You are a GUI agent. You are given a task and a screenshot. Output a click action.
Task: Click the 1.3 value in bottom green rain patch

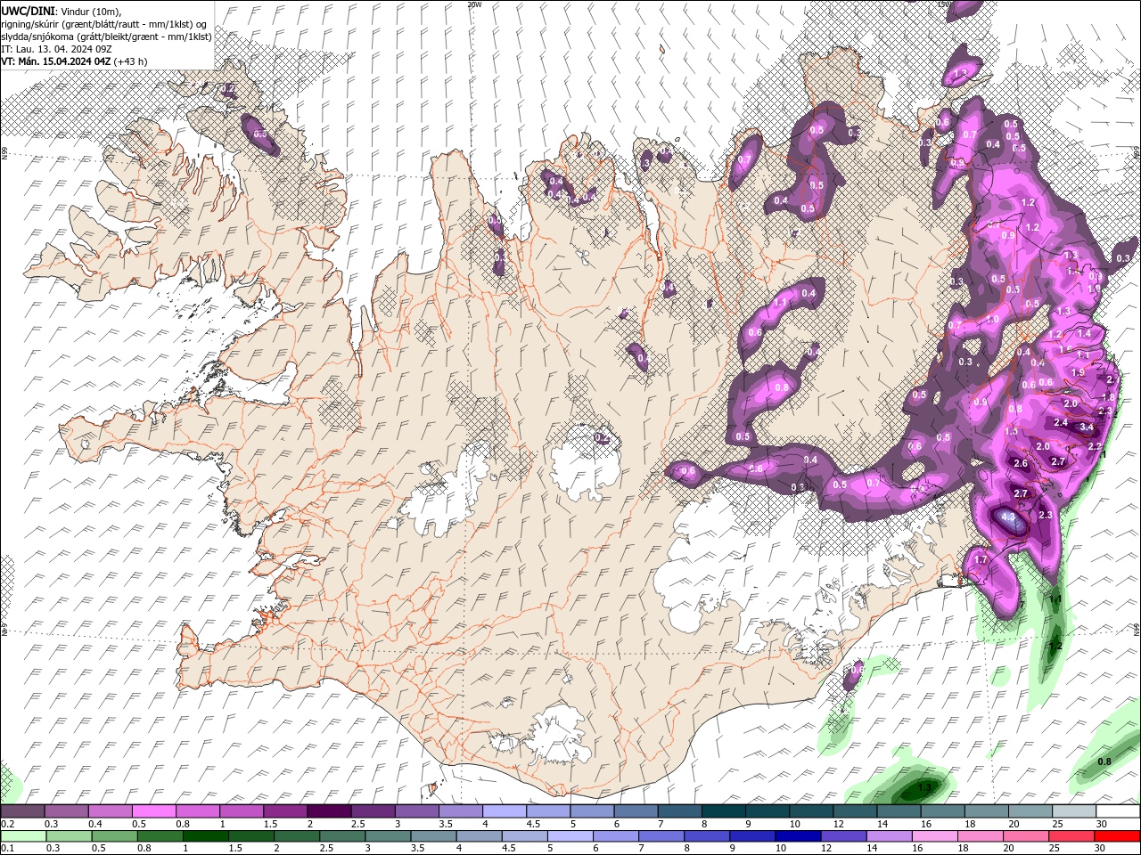click(924, 787)
